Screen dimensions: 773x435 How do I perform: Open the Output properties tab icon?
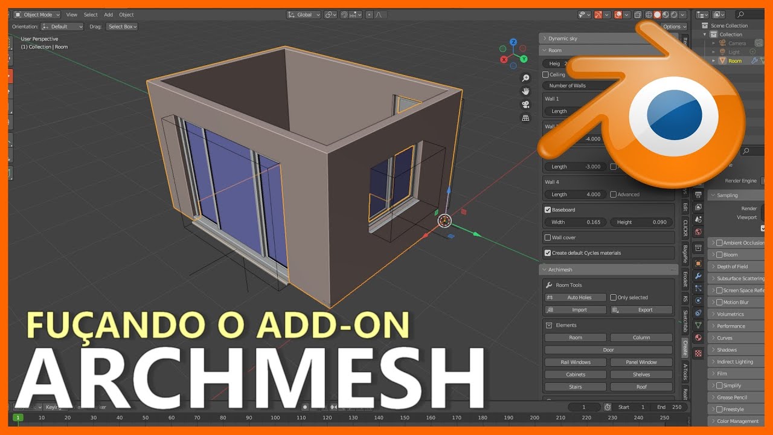click(x=698, y=195)
